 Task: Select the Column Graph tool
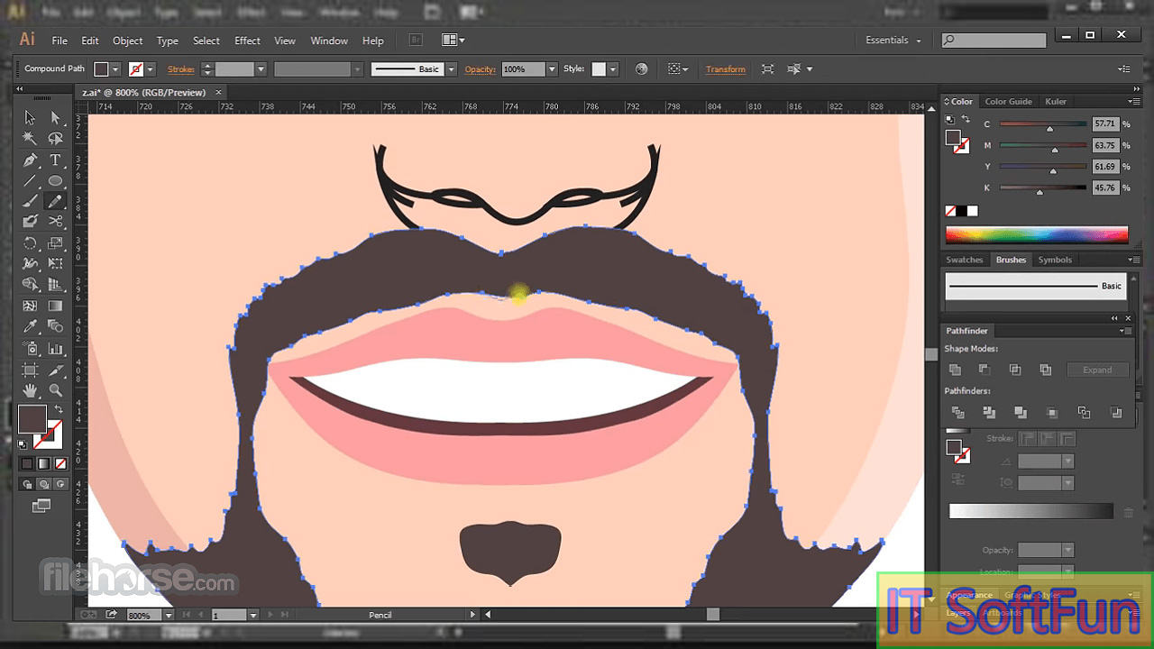click(x=55, y=348)
